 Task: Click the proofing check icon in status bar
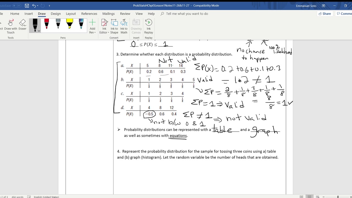click(29, 197)
